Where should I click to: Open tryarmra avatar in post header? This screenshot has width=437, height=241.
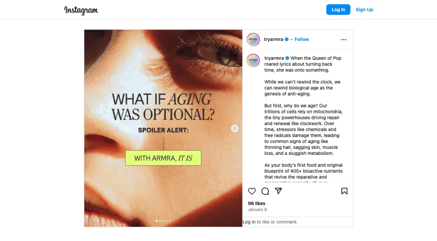point(253,39)
